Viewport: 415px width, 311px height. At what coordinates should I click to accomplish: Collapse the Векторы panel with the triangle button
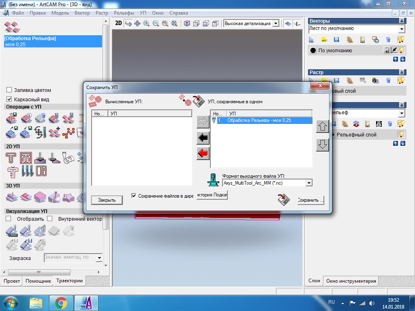pyautogui.click(x=402, y=21)
